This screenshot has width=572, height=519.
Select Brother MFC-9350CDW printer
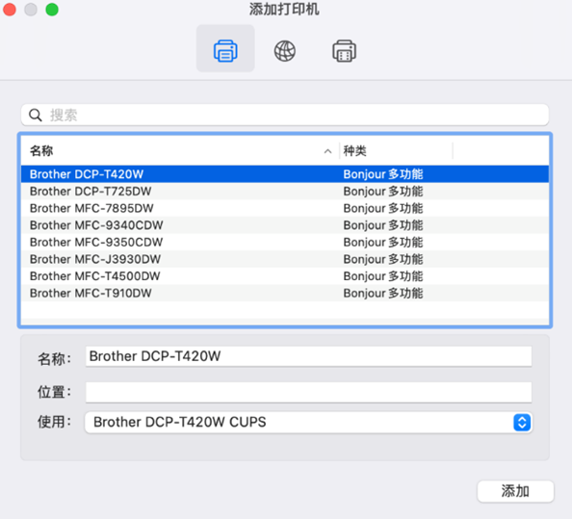point(285,243)
